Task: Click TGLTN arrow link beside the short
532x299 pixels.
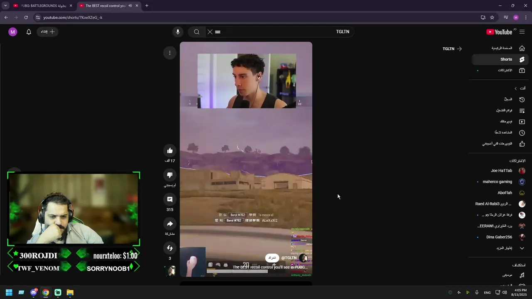Action: coord(452,49)
